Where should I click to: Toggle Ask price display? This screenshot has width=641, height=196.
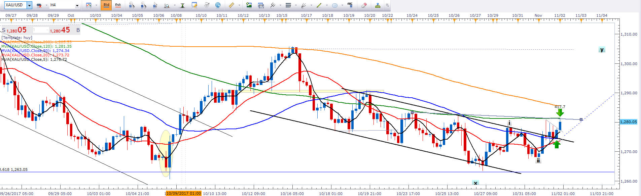point(118,5)
